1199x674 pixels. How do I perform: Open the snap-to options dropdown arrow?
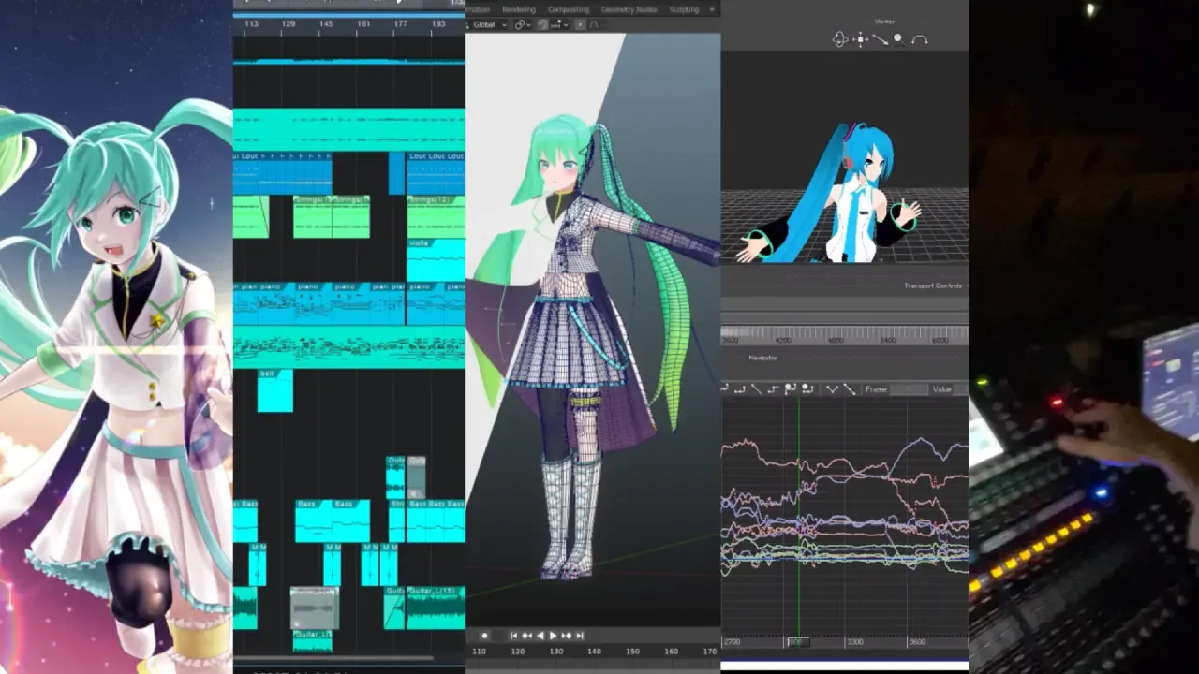tap(528, 24)
